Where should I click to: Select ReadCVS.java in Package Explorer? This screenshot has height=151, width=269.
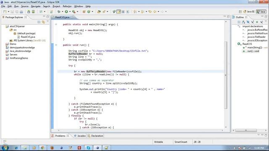(x=28, y=37)
